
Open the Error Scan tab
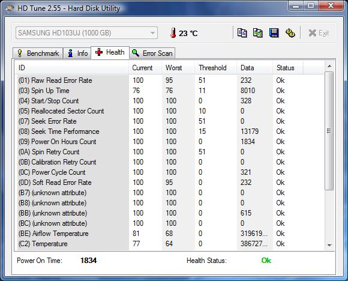tap(152, 53)
